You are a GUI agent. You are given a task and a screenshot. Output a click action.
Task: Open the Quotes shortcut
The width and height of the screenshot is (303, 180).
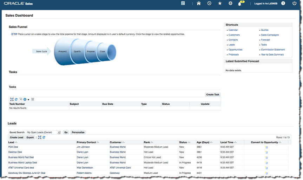point(264,30)
